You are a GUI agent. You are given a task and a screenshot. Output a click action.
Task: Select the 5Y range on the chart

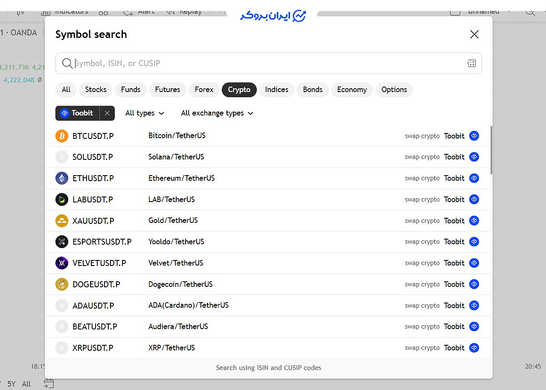pos(12,384)
